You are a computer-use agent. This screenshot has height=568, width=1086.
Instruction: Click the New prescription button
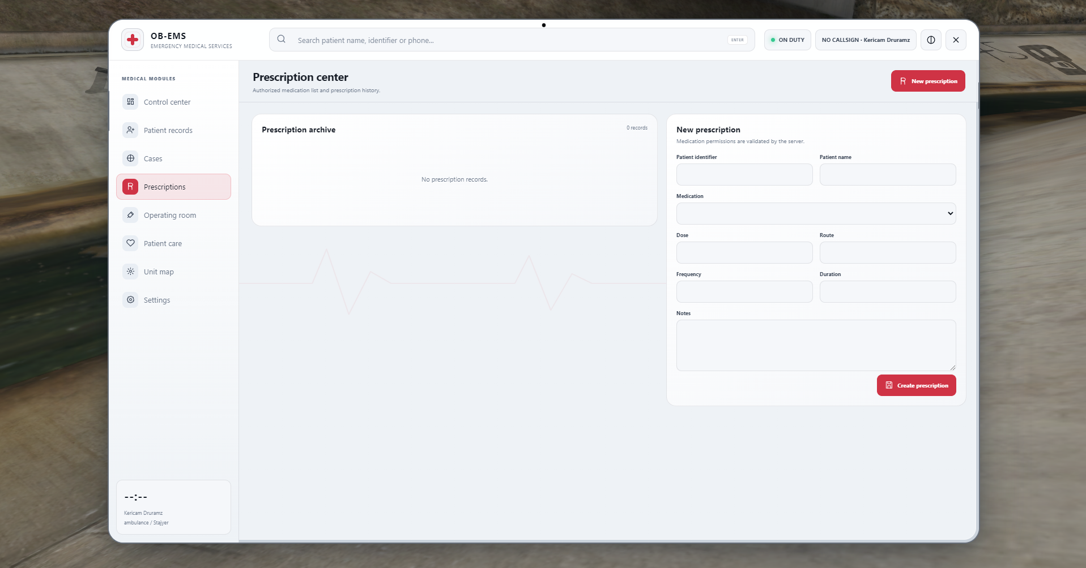point(928,81)
